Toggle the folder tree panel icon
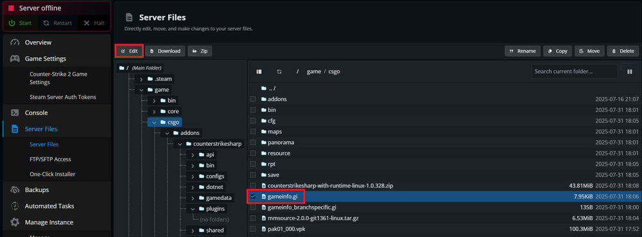The width and height of the screenshot is (642, 237). (x=259, y=72)
